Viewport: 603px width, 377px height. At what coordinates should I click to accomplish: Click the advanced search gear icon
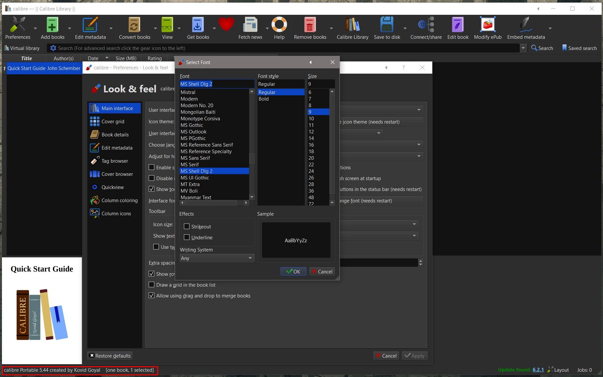pos(53,48)
